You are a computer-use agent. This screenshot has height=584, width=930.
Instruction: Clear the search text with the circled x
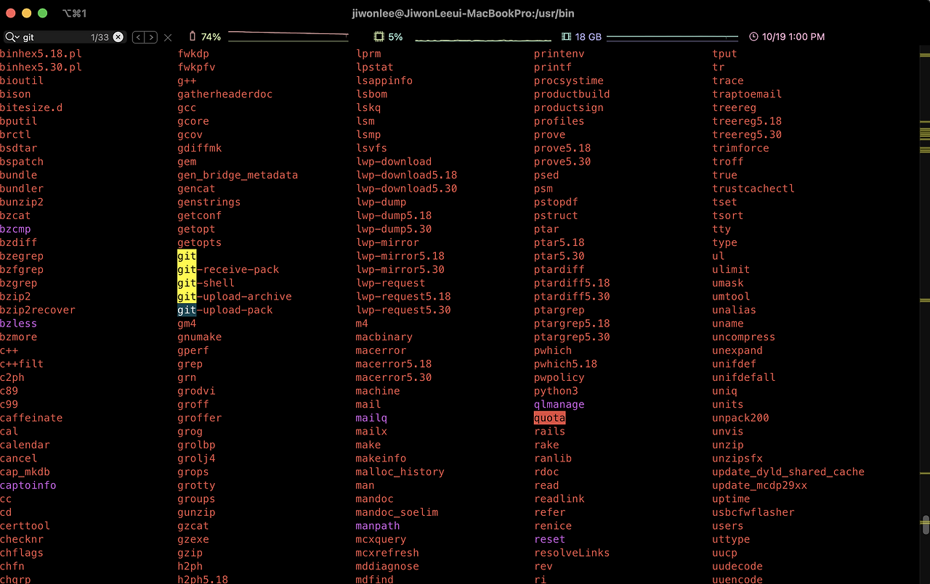[118, 37]
